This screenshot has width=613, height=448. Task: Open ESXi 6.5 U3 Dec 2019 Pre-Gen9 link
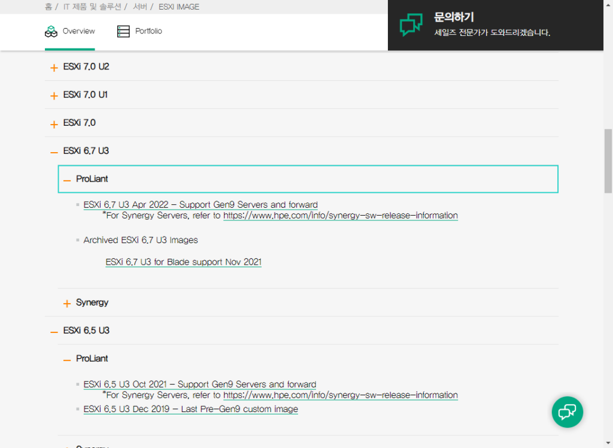(191, 409)
